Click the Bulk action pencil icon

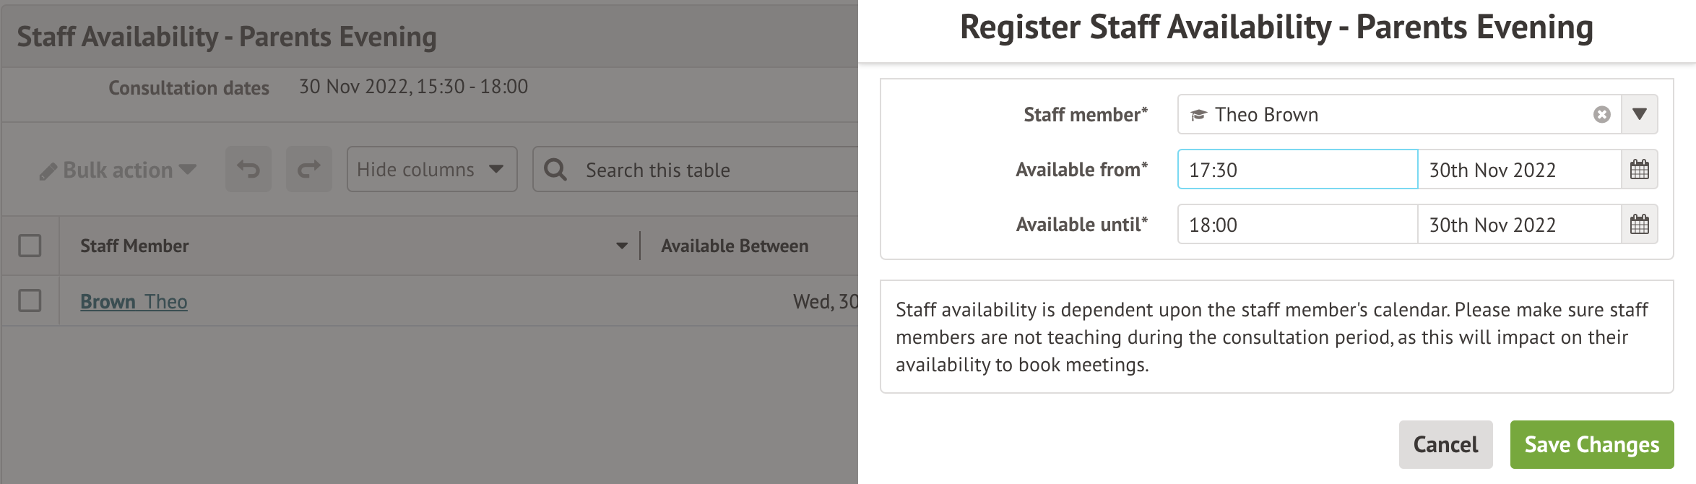click(x=48, y=171)
